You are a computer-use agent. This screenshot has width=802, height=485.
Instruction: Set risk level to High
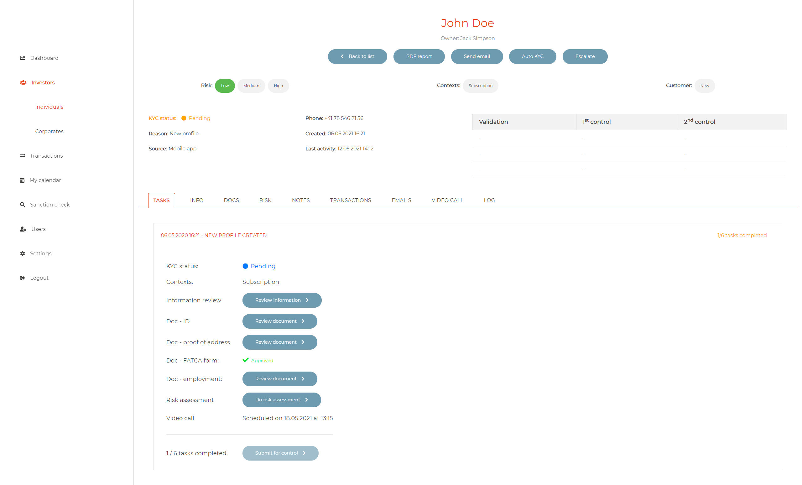pos(278,86)
